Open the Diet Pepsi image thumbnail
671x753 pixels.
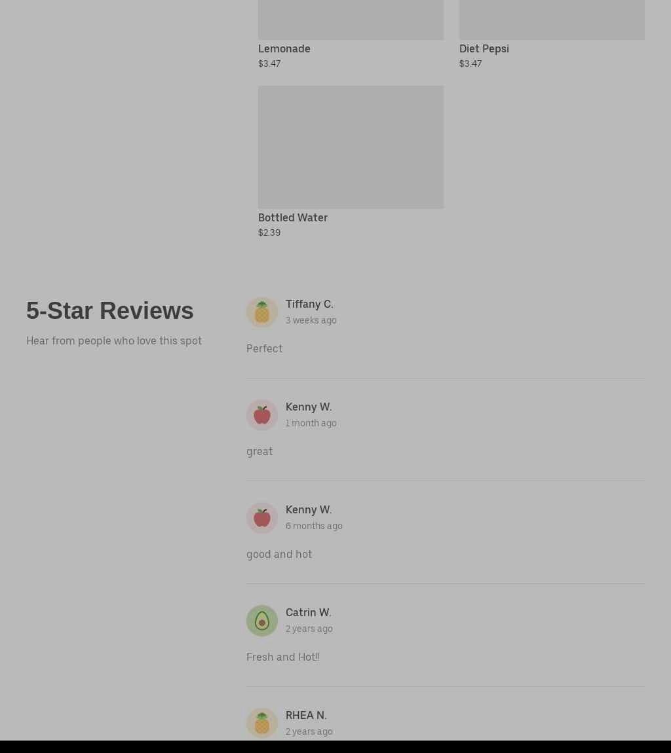tap(552, 20)
